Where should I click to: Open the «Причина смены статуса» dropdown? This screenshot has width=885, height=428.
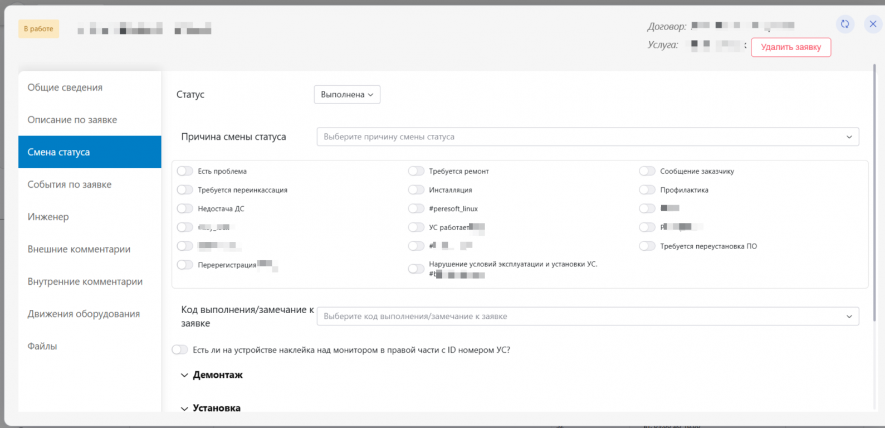point(588,137)
